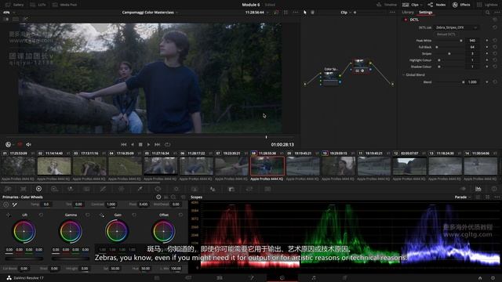502x282 pixels.
Task: Search the effects panel
Action: coord(487,13)
